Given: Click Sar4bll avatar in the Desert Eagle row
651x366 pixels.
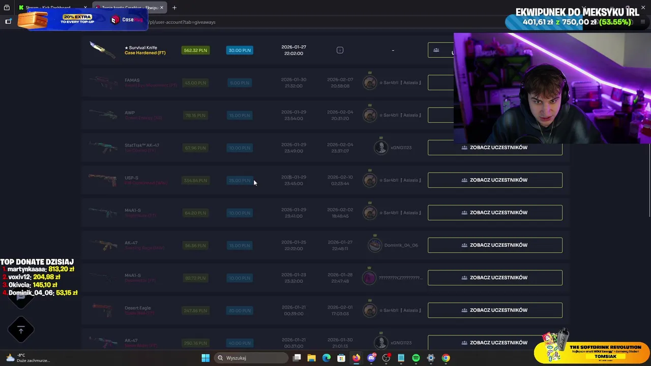Looking at the screenshot, I should point(370,310).
